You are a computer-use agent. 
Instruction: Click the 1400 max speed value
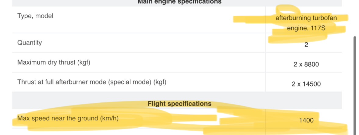[x=306, y=120]
